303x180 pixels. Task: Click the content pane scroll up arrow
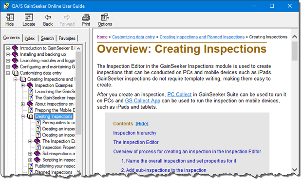[295, 36]
